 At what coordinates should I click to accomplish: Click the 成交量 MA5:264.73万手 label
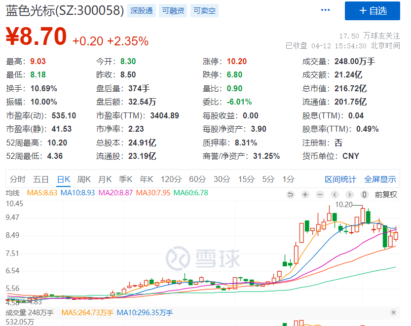click(x=87, y=313)
